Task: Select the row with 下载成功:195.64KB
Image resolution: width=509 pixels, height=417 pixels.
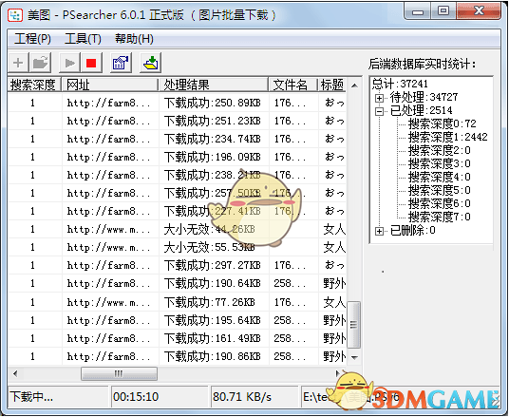Action: [x=177, y=320]
